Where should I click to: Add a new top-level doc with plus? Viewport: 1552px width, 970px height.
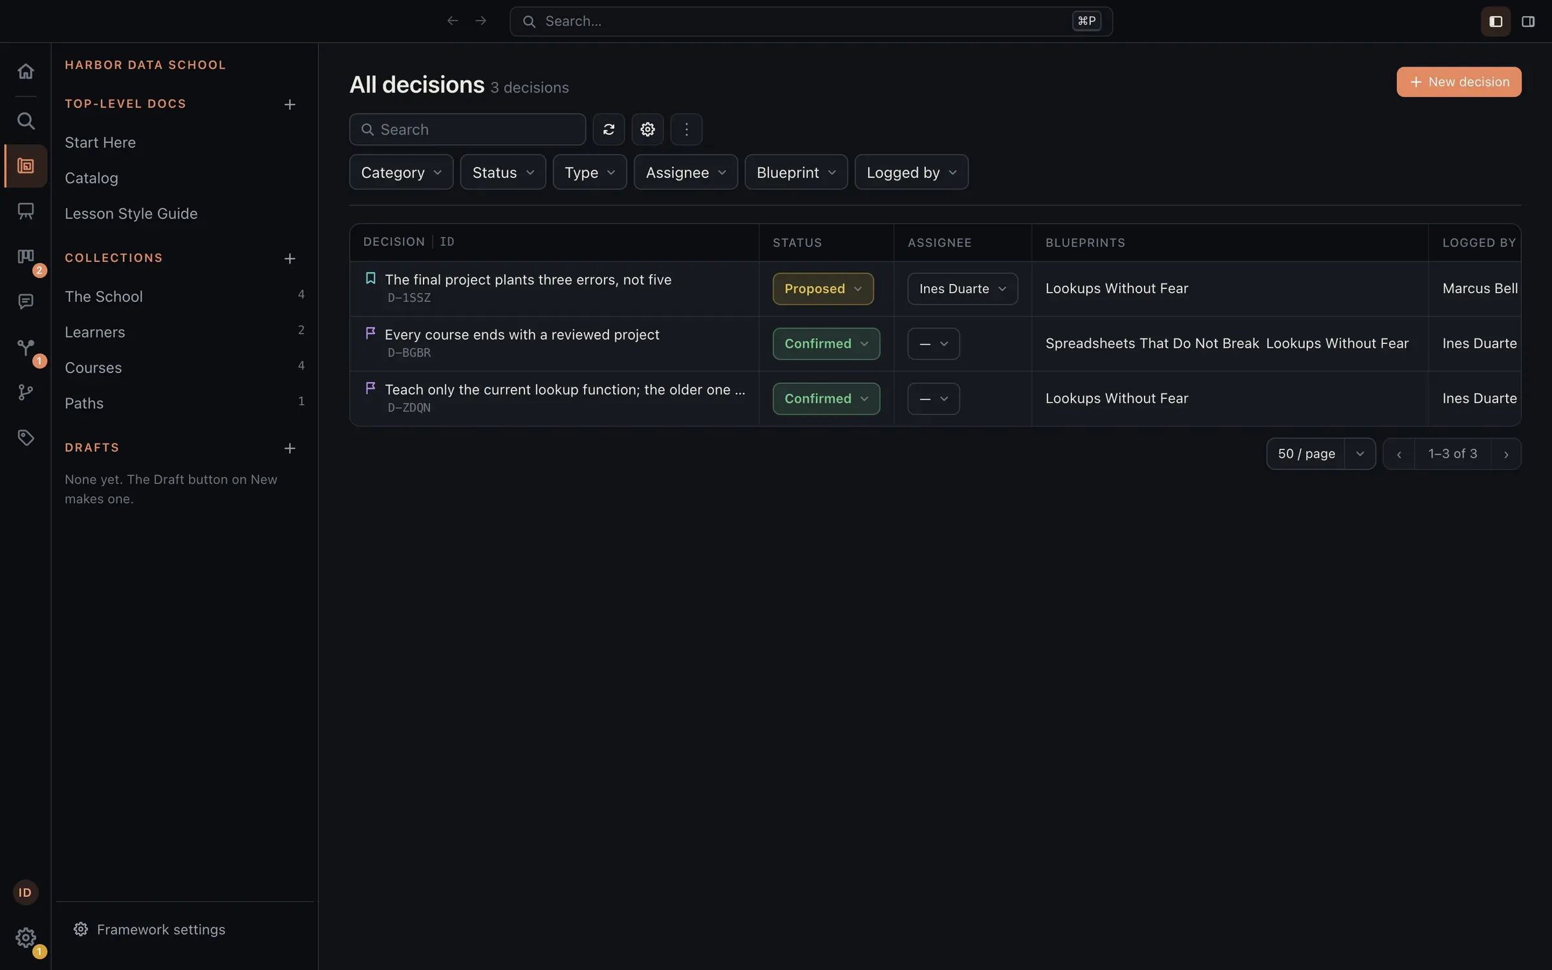click(290, 104)
